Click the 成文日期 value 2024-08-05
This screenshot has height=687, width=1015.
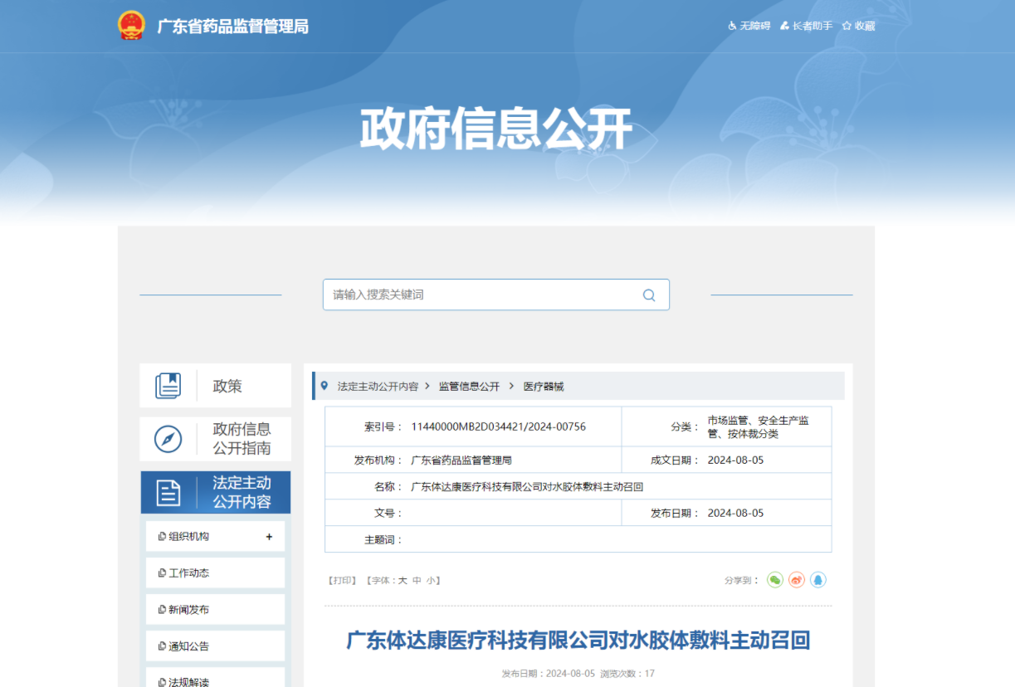[x=735, y=460]
